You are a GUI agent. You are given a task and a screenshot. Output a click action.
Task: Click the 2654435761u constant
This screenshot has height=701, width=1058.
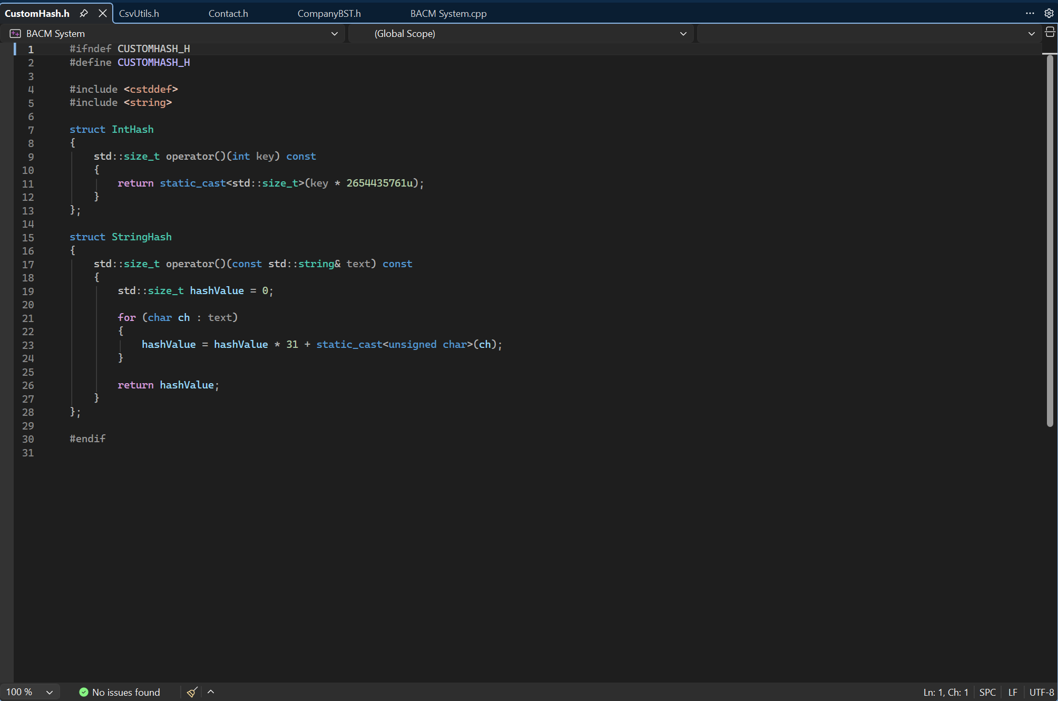pos(379,183)
